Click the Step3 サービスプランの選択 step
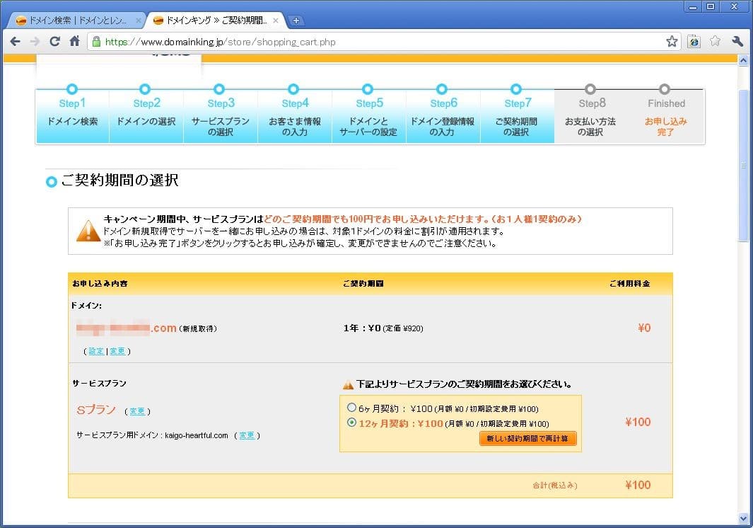753x528 pixels. click(x=221, y=116)
